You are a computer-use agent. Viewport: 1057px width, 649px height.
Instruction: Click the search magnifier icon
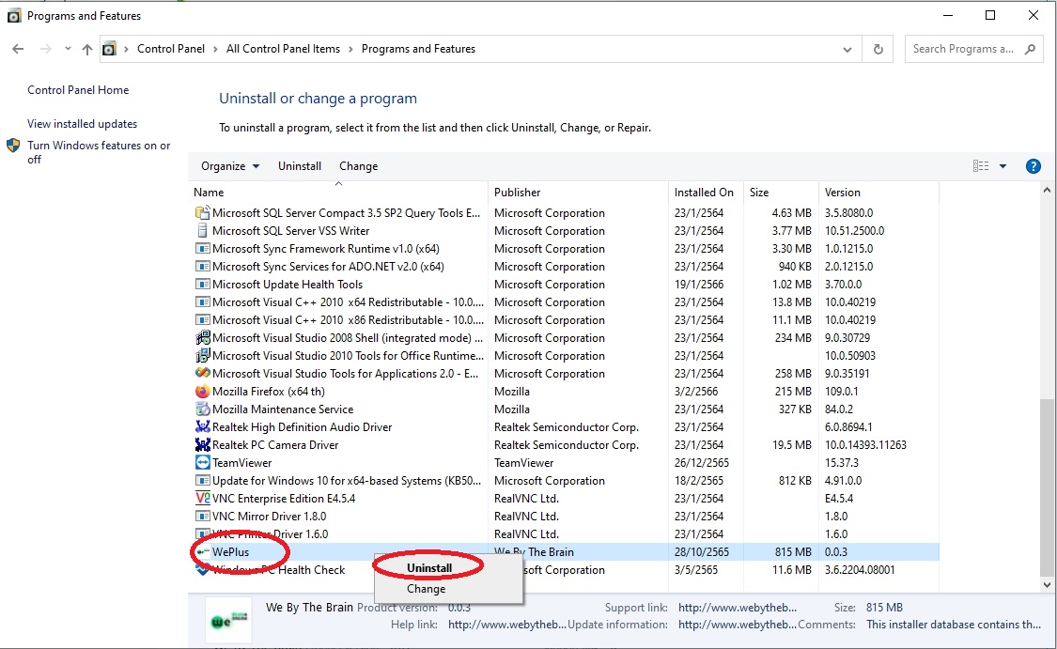click(1030, 49)
